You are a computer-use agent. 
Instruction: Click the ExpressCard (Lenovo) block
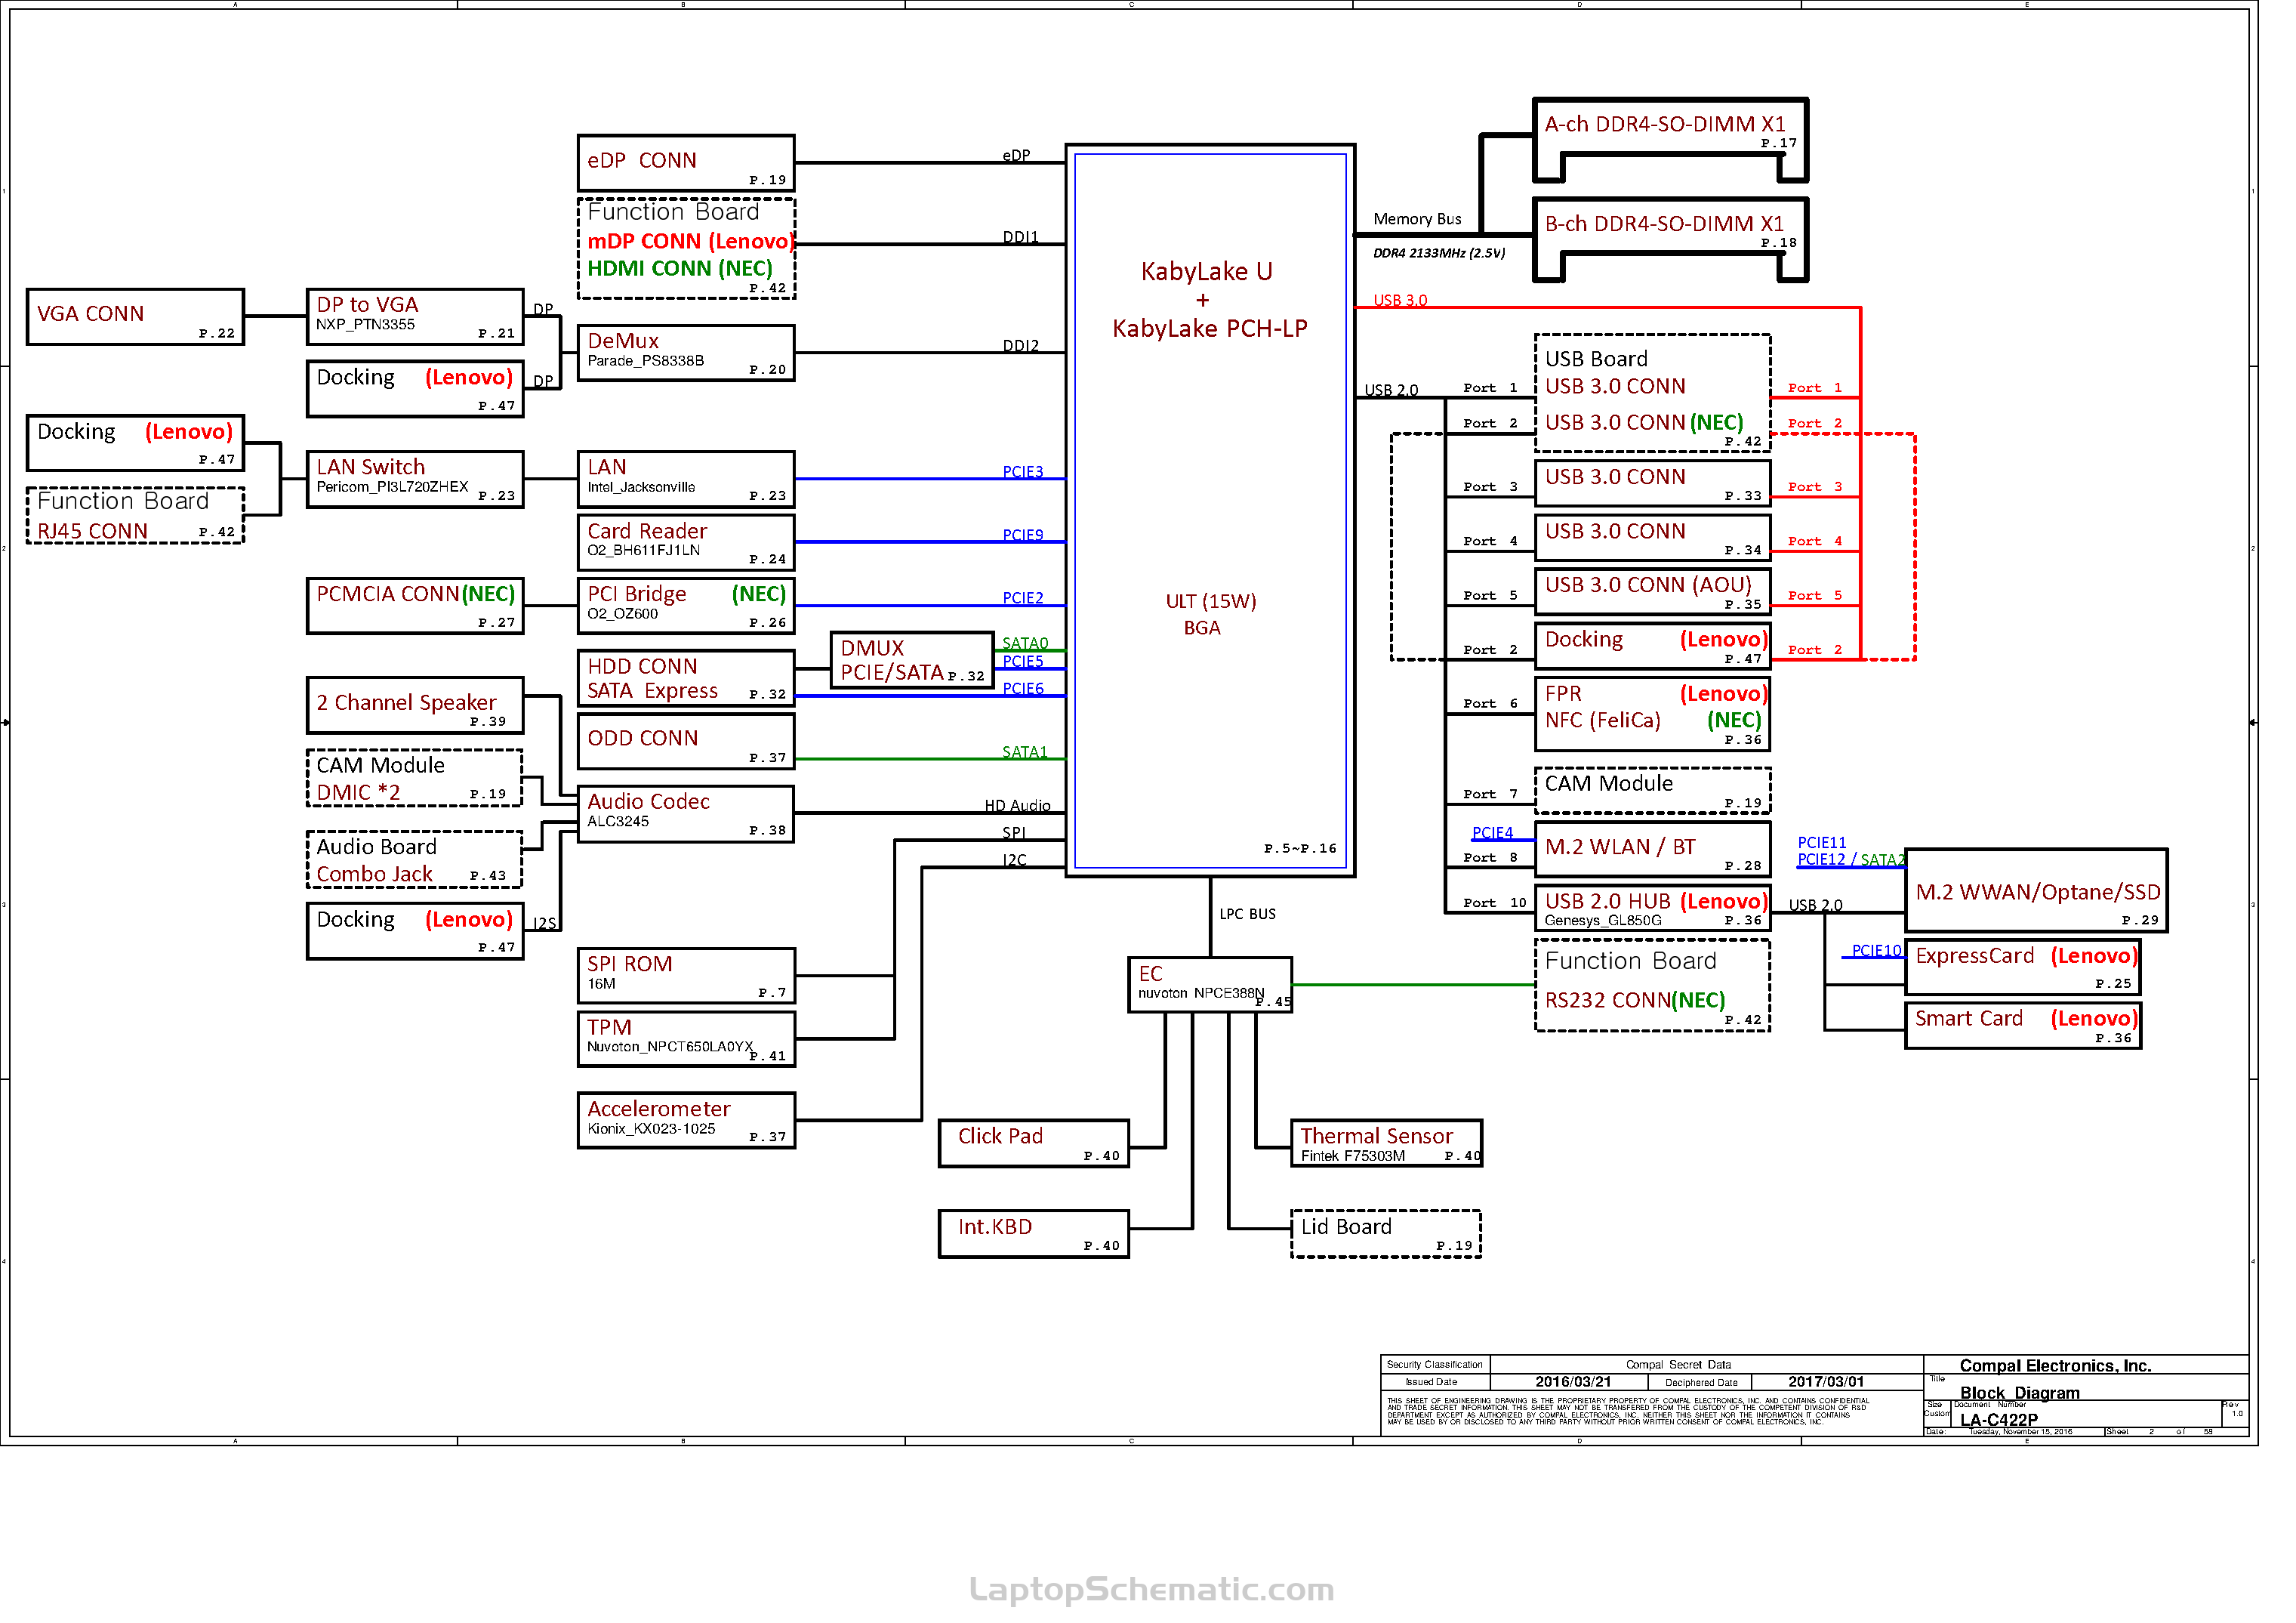click(2023, 967)
